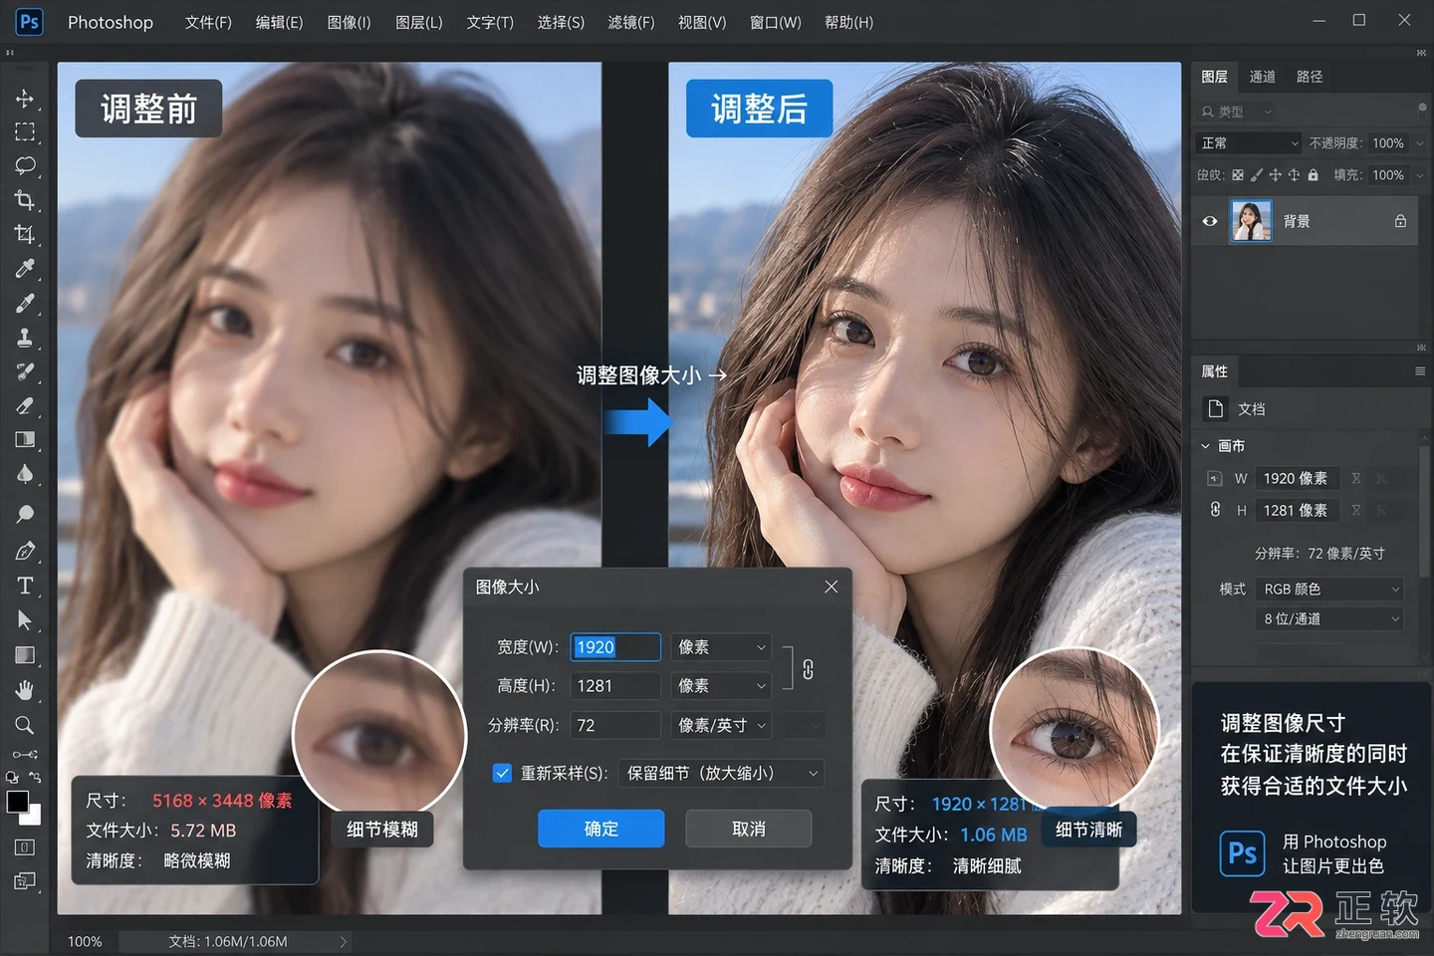Viewport: 1434px width, 956px height.
Task: Select the Crop tool
Action: tap(25, 200)
